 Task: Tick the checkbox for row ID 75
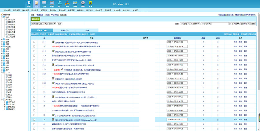coord(34,106)
